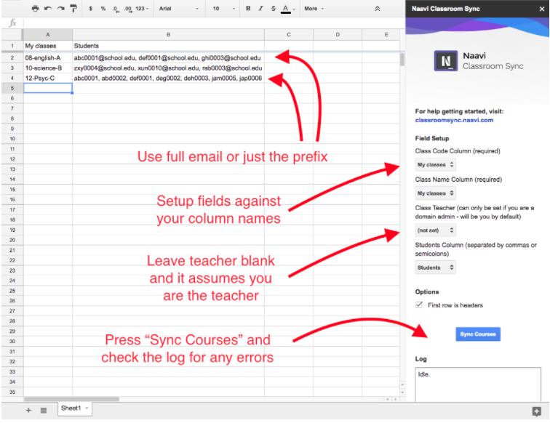Select column B header
Screen dimensions: 550x423
pyautogui.click(x=168, y=35)
